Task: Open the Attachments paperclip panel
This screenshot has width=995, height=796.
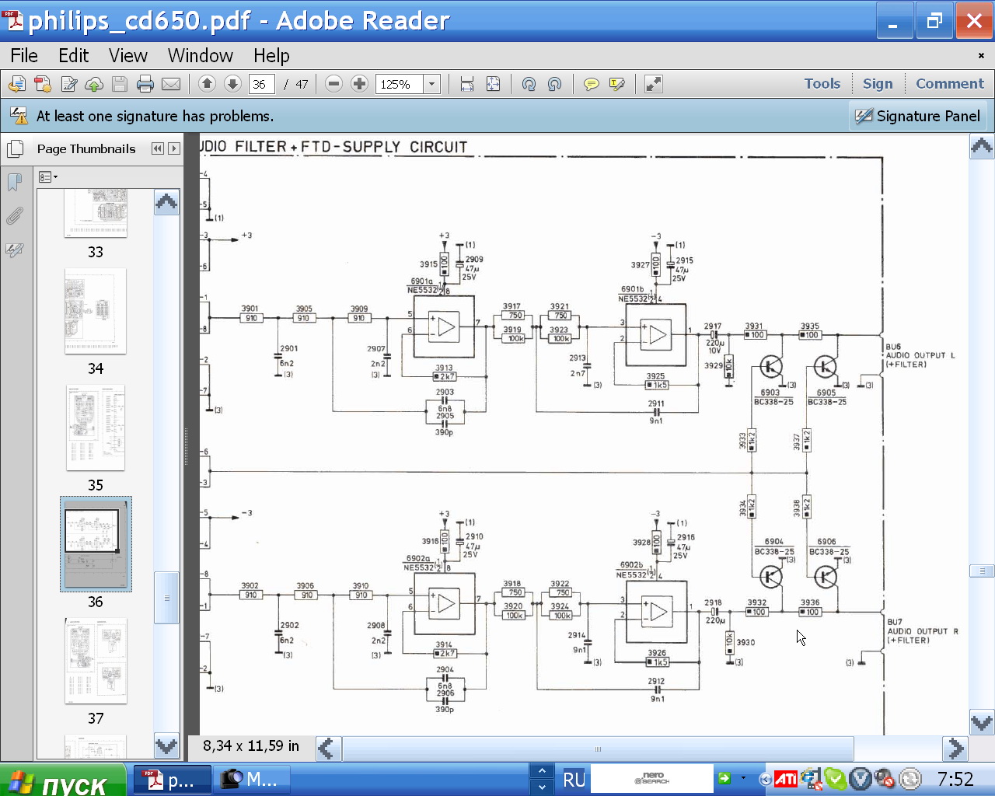Action: point(14,216)
